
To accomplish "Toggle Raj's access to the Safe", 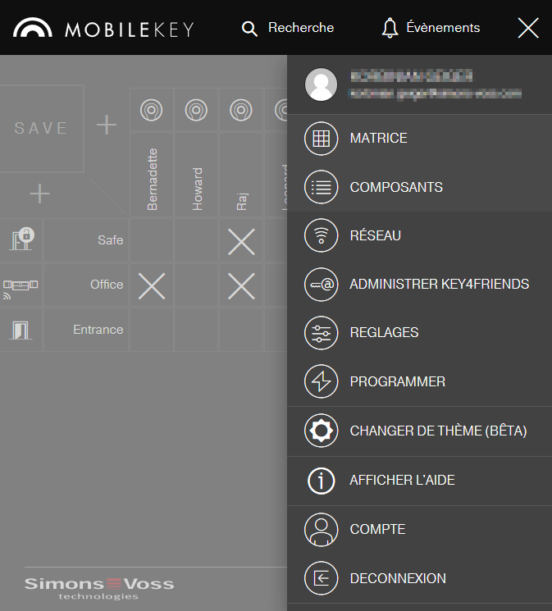I will (241, 241).
